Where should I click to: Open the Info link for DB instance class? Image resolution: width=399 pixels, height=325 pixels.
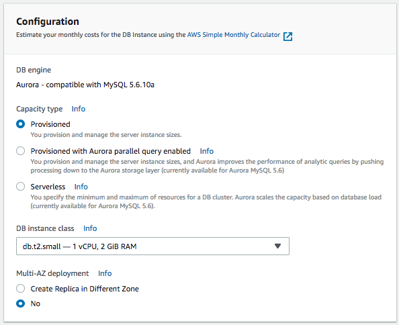(x=90, y=228)
